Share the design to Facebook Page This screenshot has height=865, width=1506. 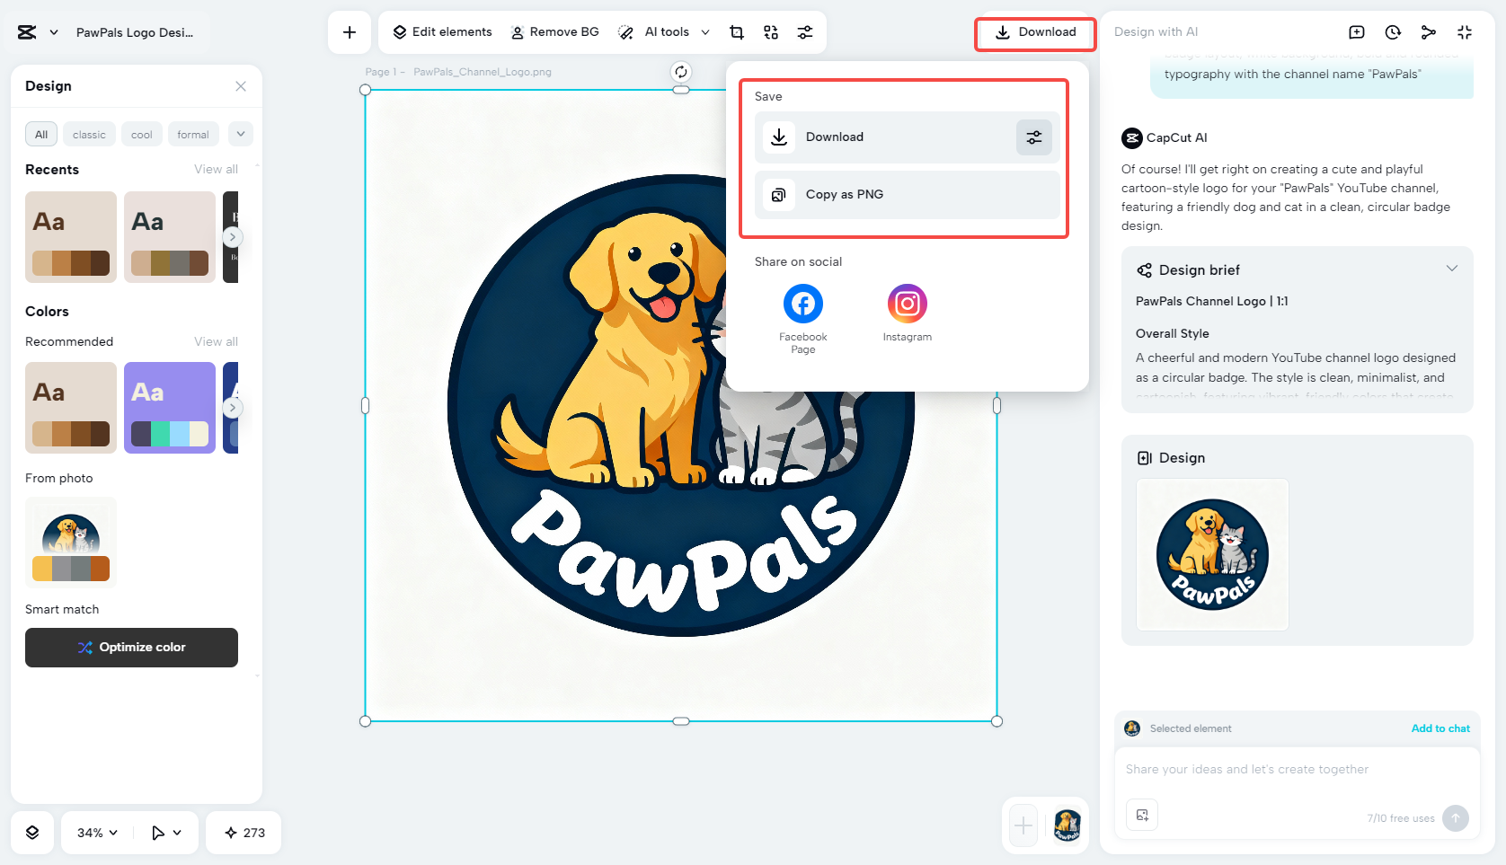click(802, 304)
